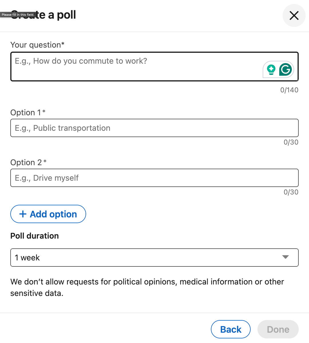Viewport: 309px width, 343px height.
Task: Click the 'Create a poll' dialog title
Action: (43, 15)
